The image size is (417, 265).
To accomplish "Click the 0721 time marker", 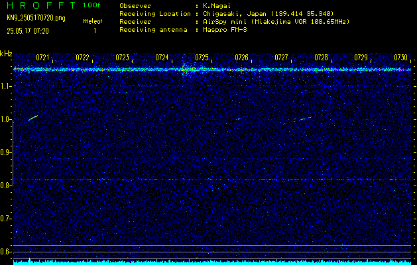I will point(43,58).
